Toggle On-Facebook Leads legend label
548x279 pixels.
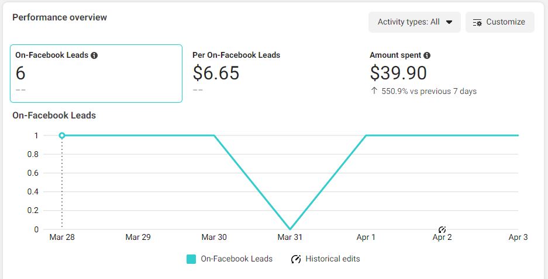pyautogui.click(x=236, y=259)
